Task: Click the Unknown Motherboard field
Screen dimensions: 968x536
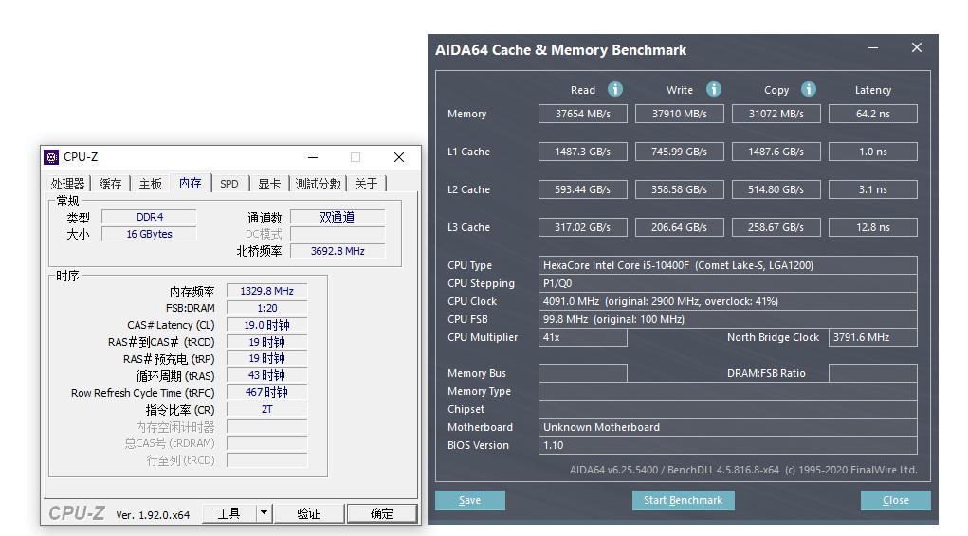Action: pyautogui.click(x=728, y=427)
